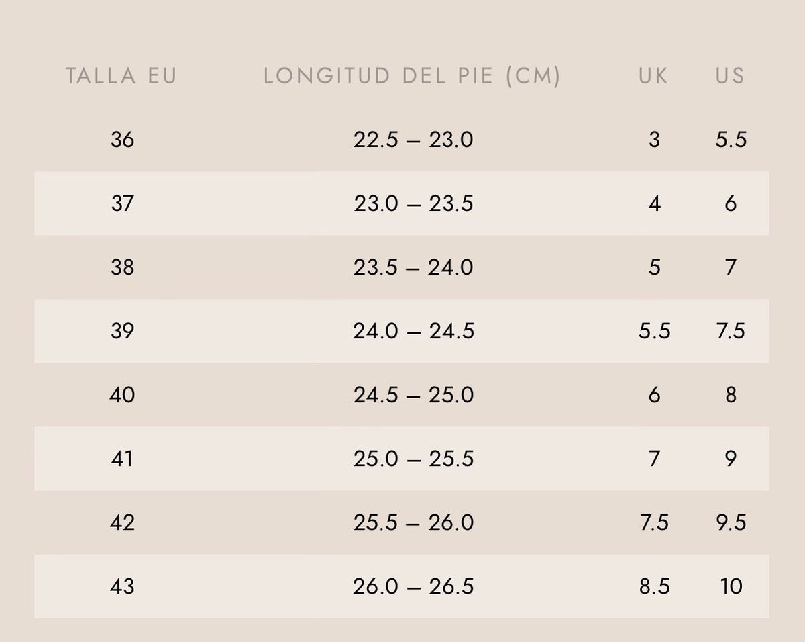Click the UK column header
The height and width of the screenshot is (642, 805).
pyautogui.click(x=654, y=76)
